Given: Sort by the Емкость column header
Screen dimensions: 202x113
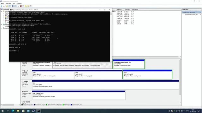Looking at the screenshot, I should pos(119,9).
